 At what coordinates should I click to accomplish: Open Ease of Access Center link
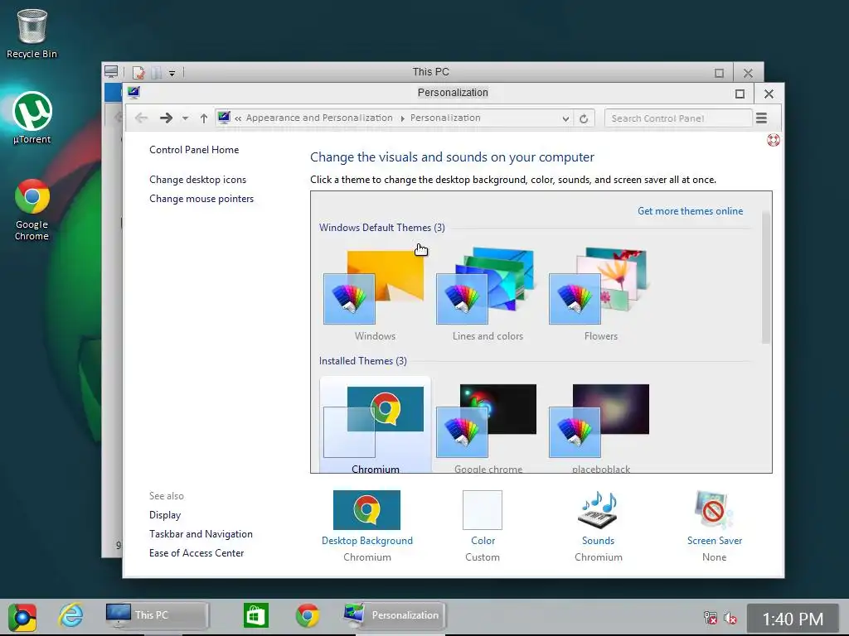(x=196, y=552)
